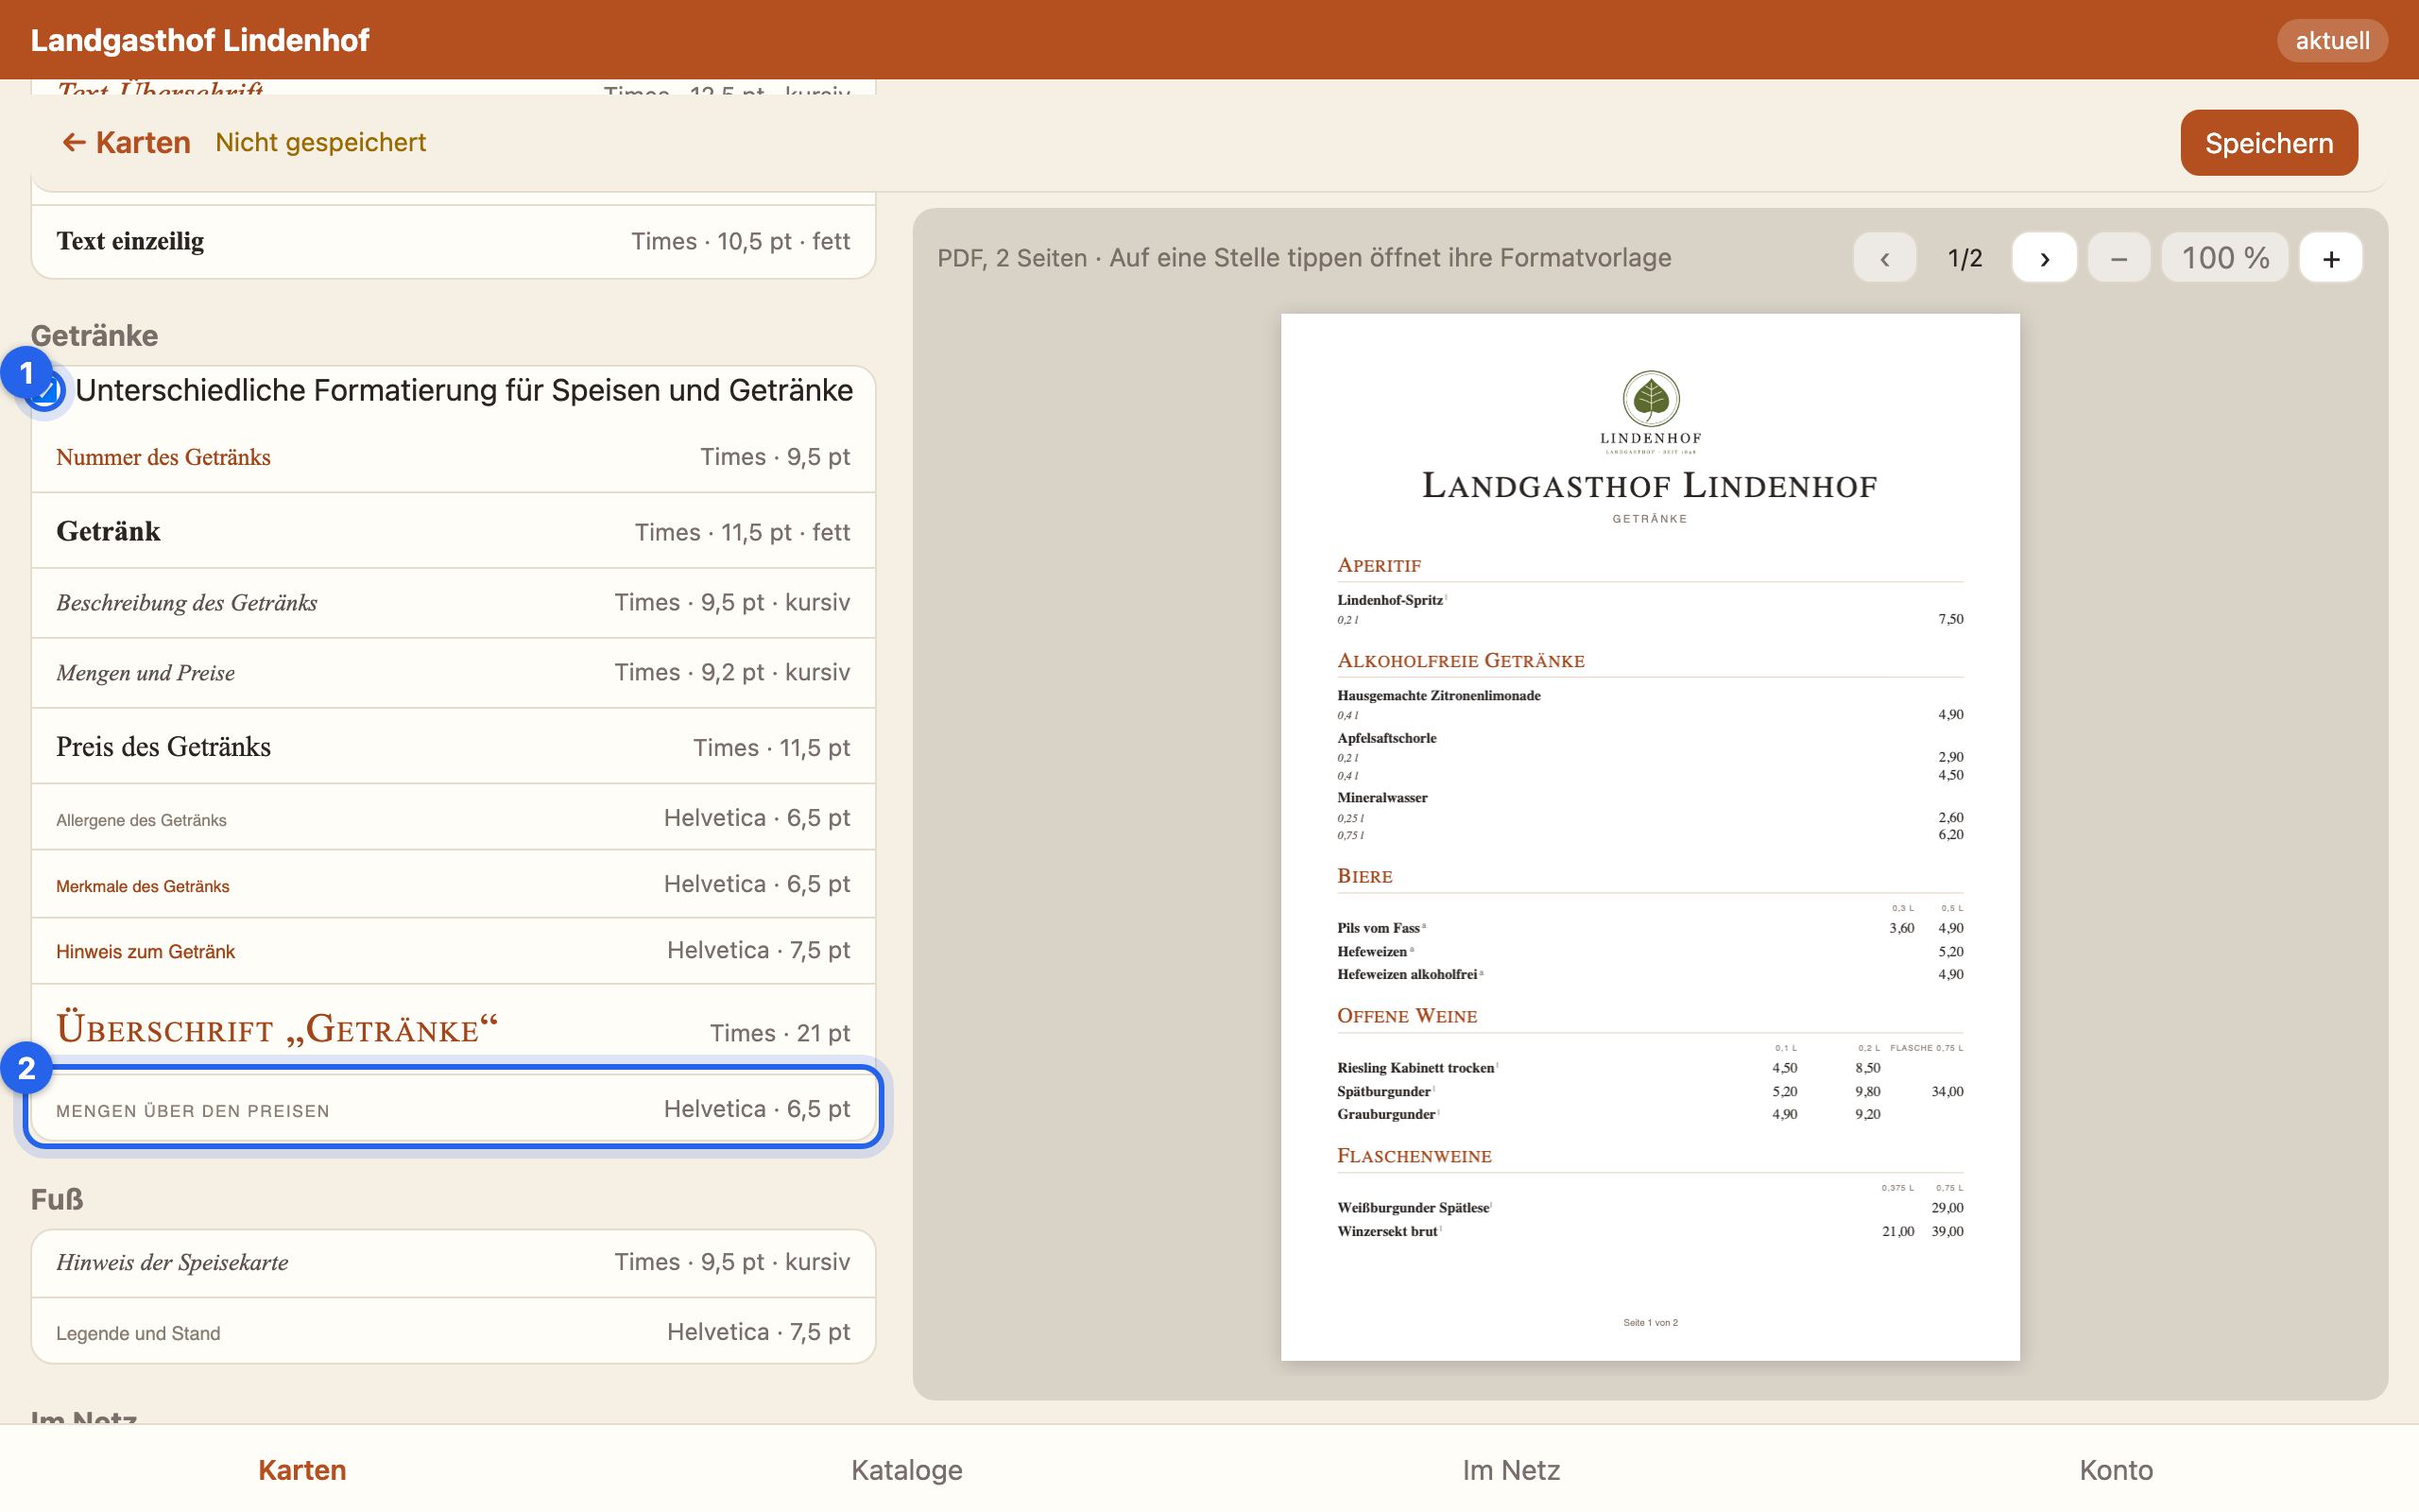Open the 'Preis des Getränks' style
This screenshot has height=1512, width=2419.
point(453,747)
